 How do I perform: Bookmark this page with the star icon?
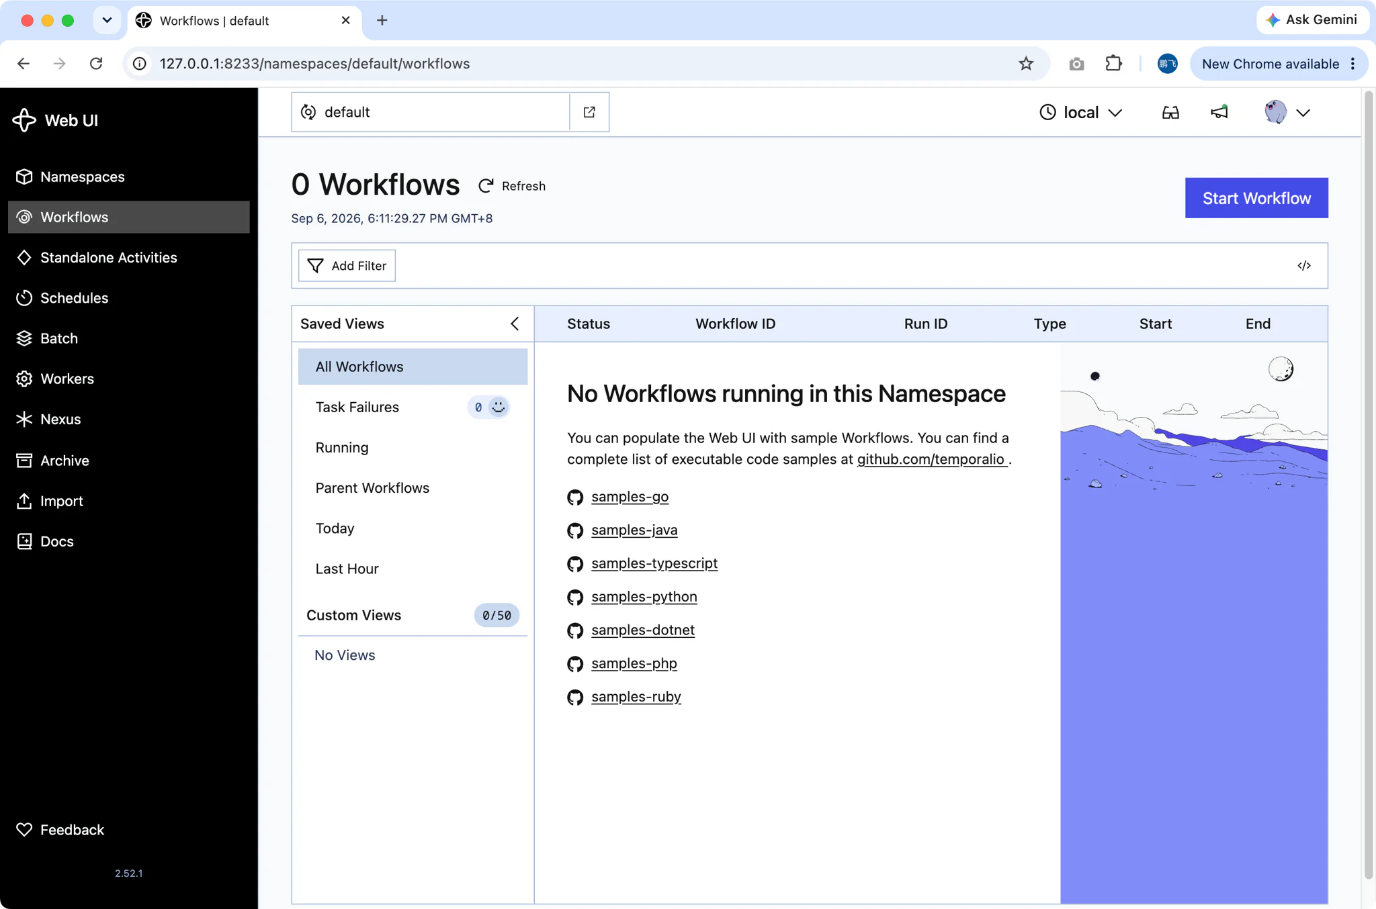1025,64
